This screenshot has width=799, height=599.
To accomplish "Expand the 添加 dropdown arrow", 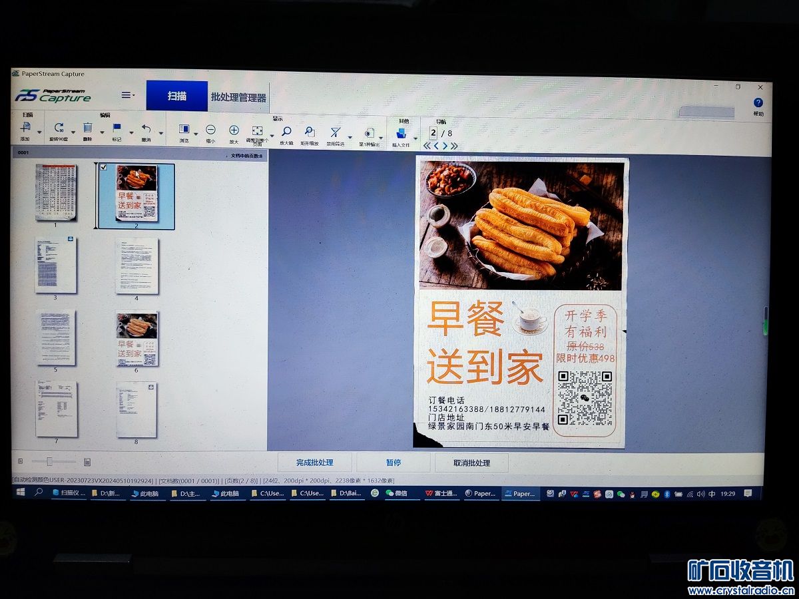I will [x=40, y=131].
